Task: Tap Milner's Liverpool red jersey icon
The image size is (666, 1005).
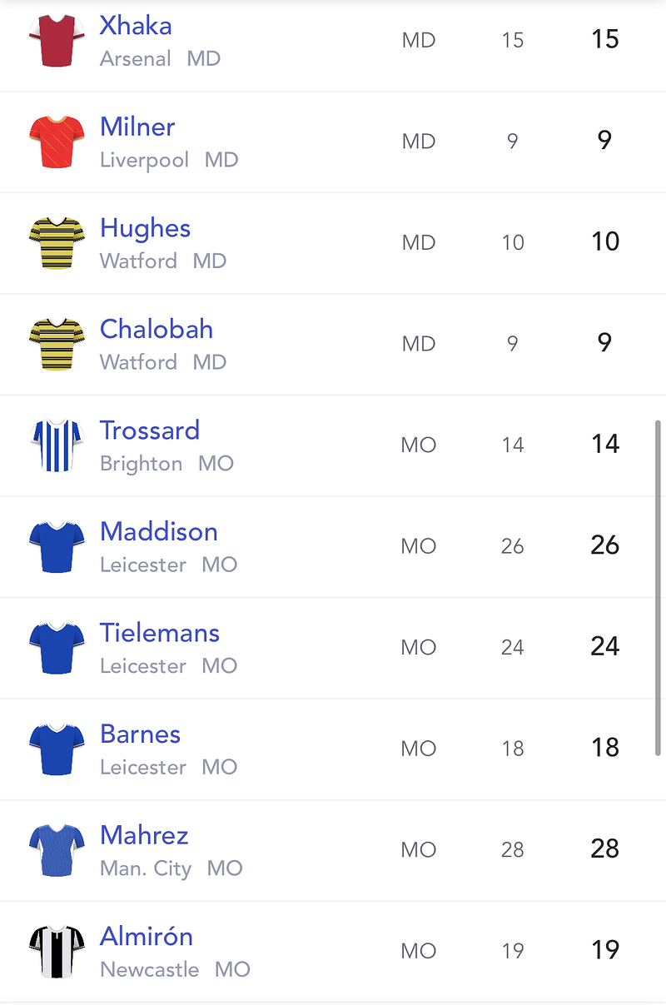Action: [x=57, y=142]
